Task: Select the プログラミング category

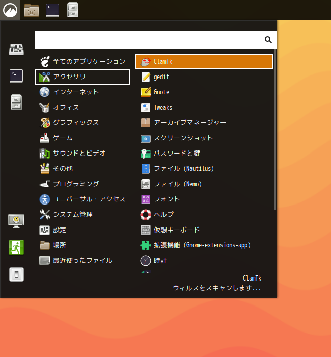Action: pos(82,184)
